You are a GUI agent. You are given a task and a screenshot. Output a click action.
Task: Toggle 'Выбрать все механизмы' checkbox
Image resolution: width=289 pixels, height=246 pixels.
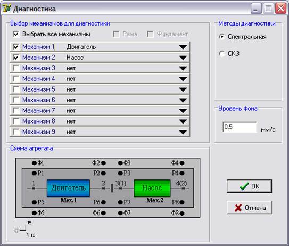click(16, 34)
